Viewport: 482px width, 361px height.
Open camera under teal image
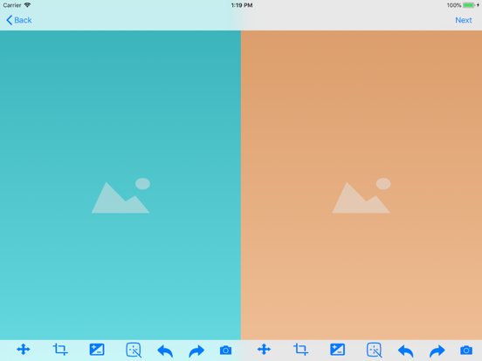point(225,351)
